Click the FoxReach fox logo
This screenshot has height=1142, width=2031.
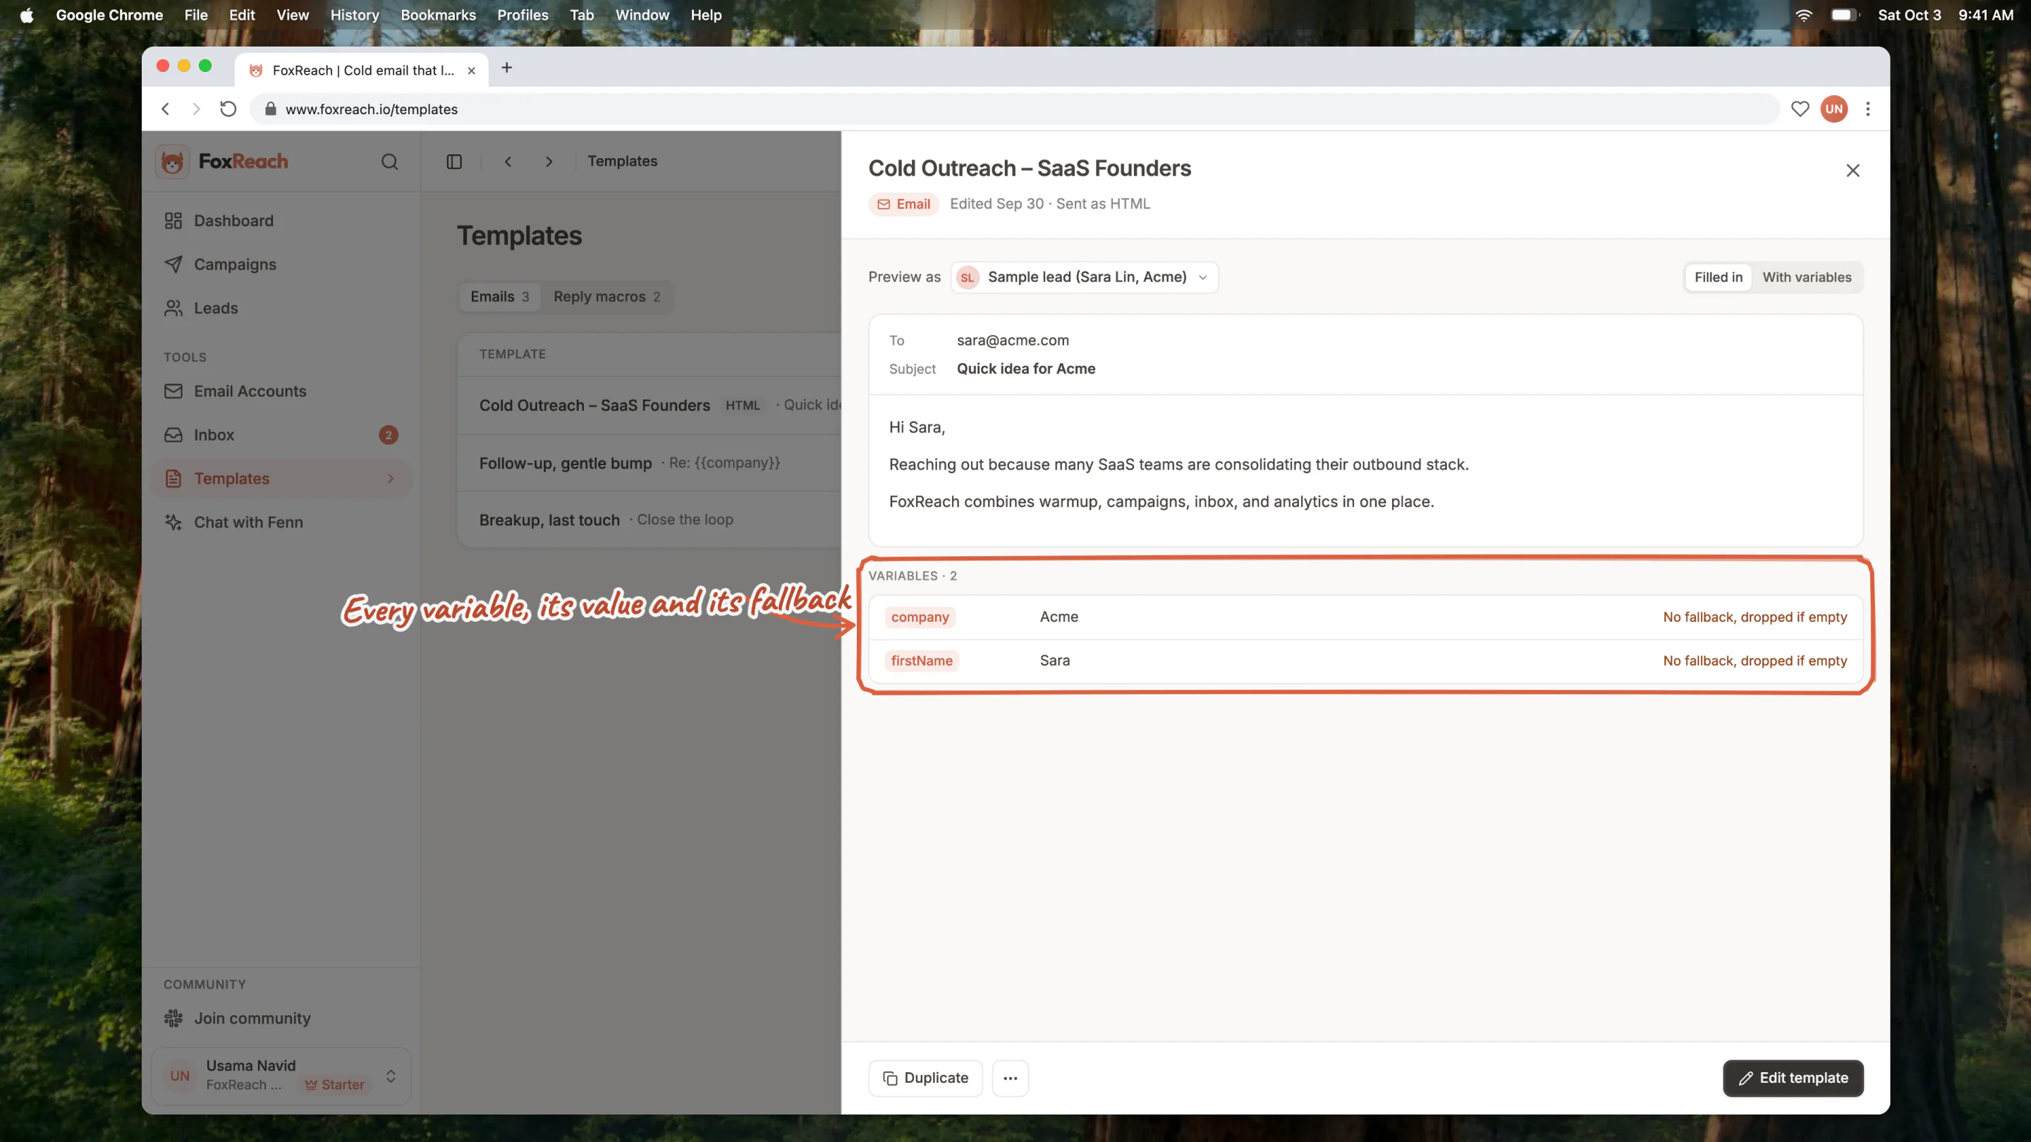pos(172,161)
